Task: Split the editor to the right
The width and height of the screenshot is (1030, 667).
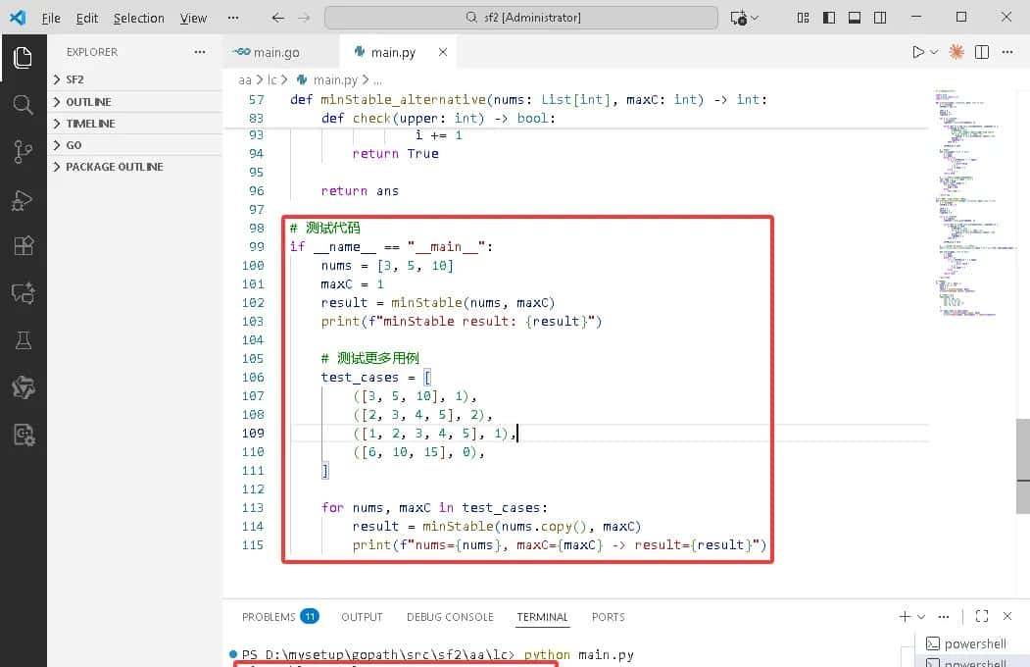Action: 982,52
